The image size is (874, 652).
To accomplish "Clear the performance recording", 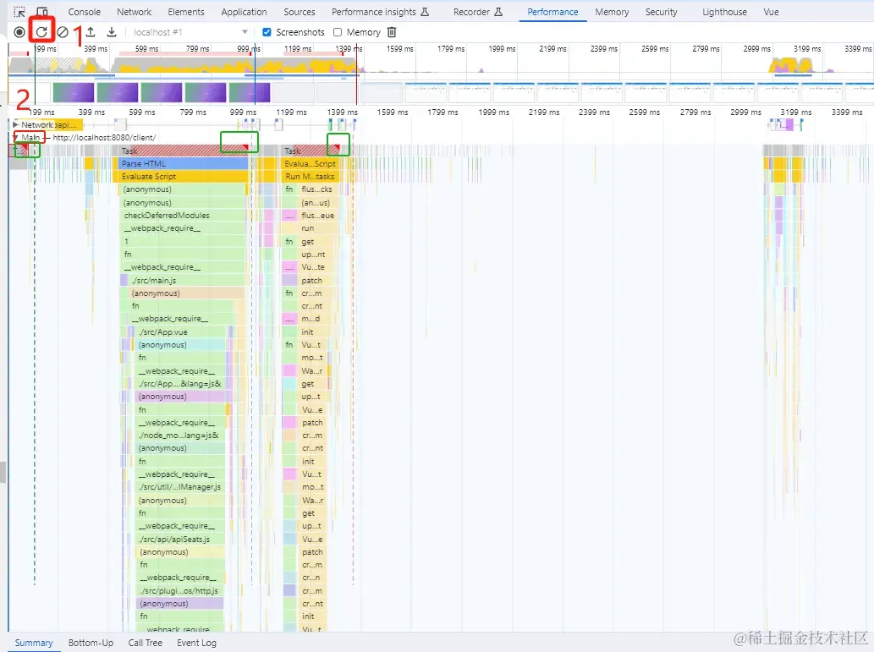I will pyautogui.click(x=63, y=32).
